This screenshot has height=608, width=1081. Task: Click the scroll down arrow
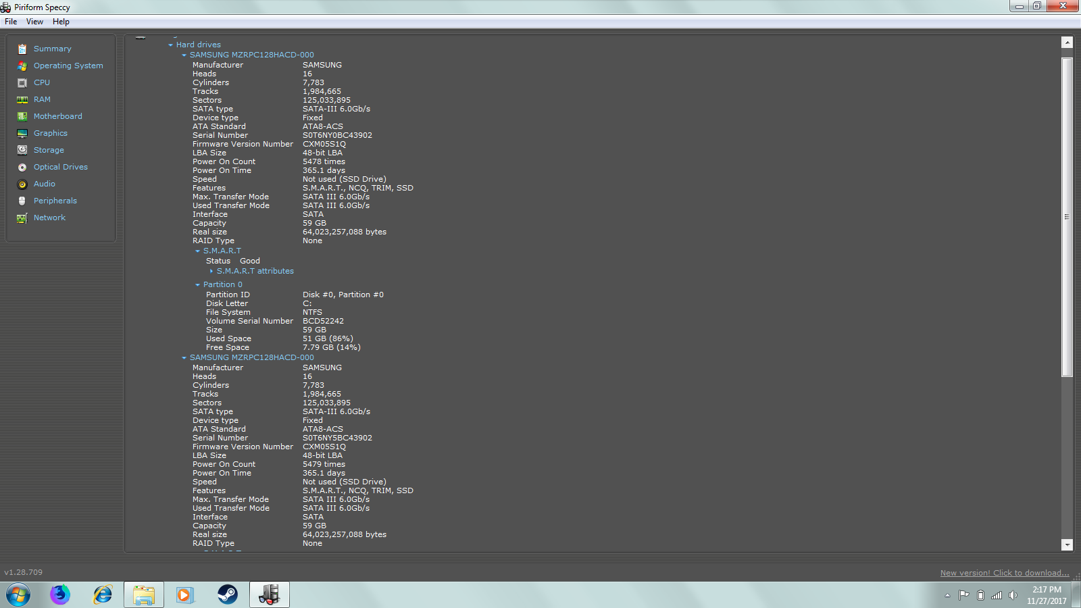tap(1067, 544)
